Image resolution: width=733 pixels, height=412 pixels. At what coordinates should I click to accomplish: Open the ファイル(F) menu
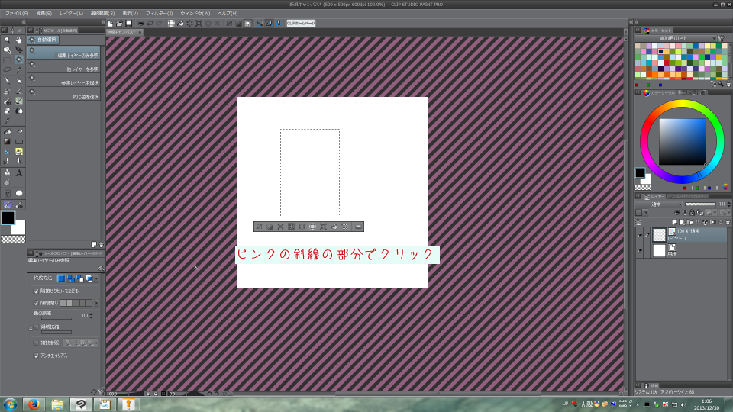(17, 14)
